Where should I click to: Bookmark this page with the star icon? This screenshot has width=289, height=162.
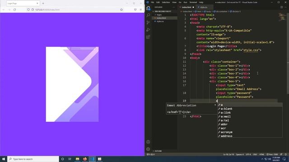pos(121,9)
